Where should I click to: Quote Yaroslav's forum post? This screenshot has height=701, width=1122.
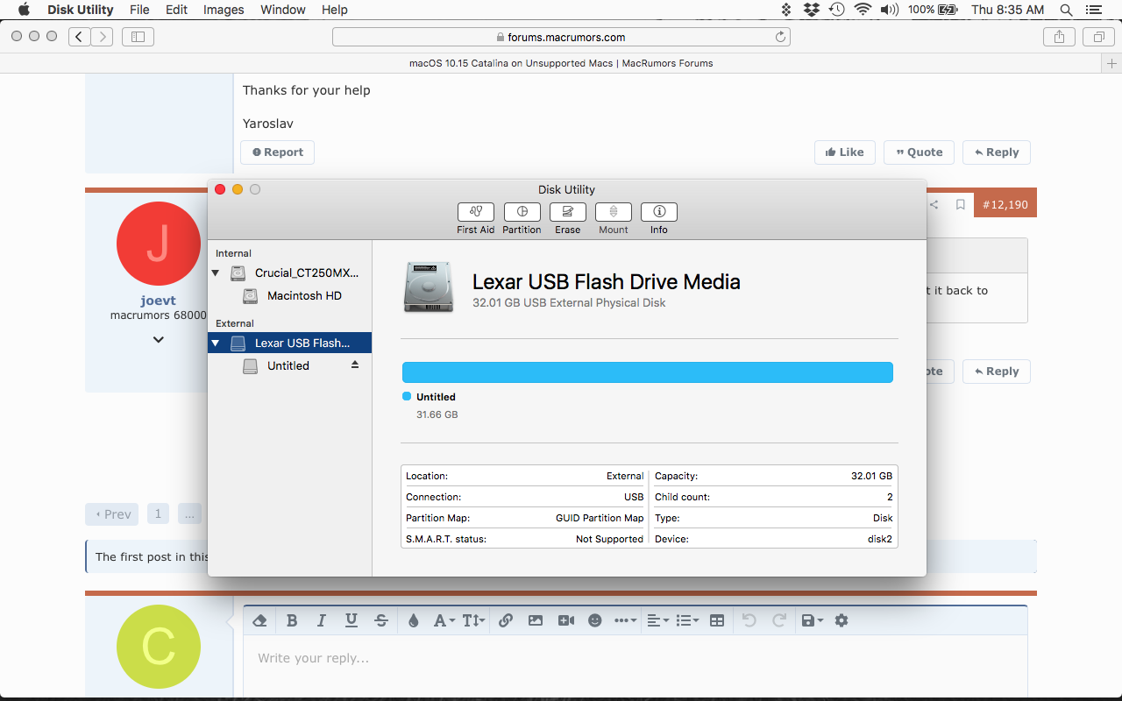(x=919, y=152)
